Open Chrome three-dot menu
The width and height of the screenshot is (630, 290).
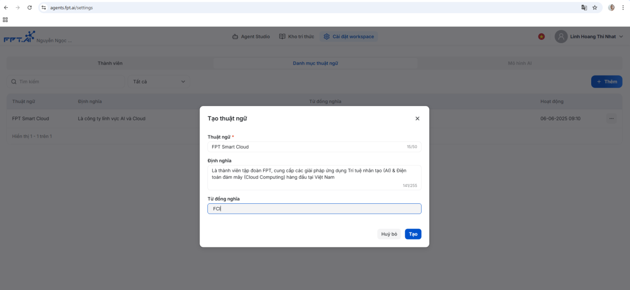pos(623,8)
